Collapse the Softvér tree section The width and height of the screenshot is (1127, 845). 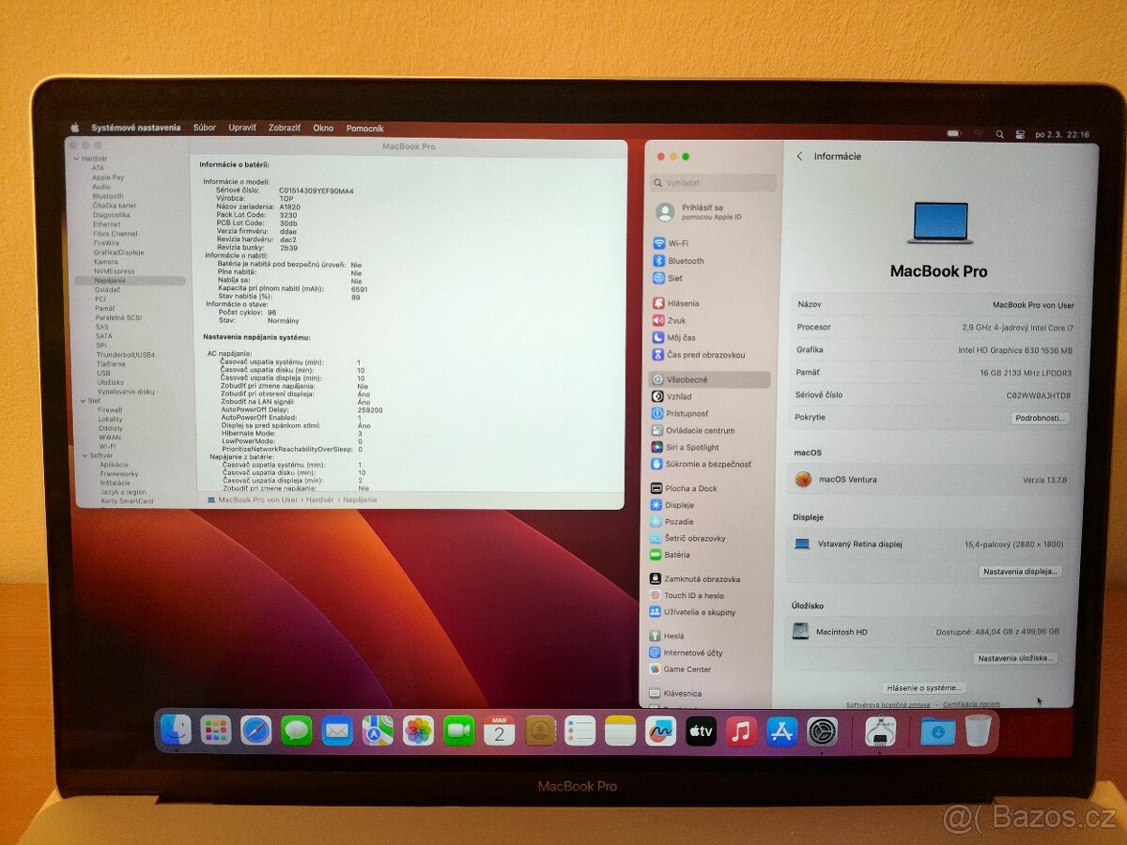tap(83, 455)
